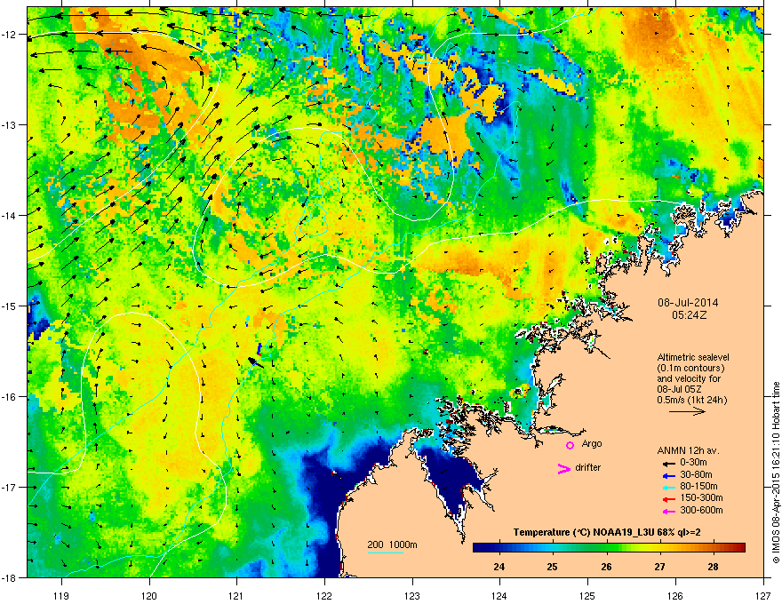Click latitude axis label -17
This screenshot has width=782, height=604.
[x=9, y=488]
